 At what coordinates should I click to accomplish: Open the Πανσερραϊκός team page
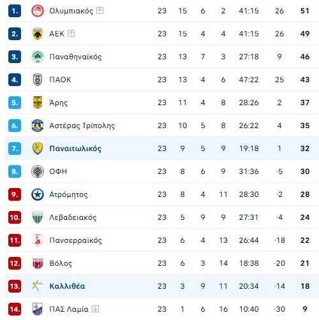point(75,240)
